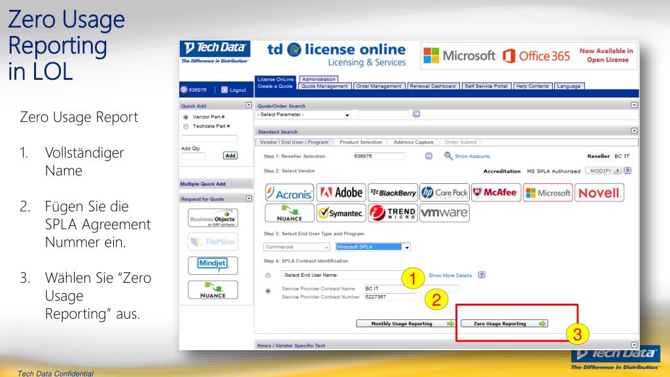
Task: Open the Commercial end user type dropdown
Action: [x=296, y=247]
